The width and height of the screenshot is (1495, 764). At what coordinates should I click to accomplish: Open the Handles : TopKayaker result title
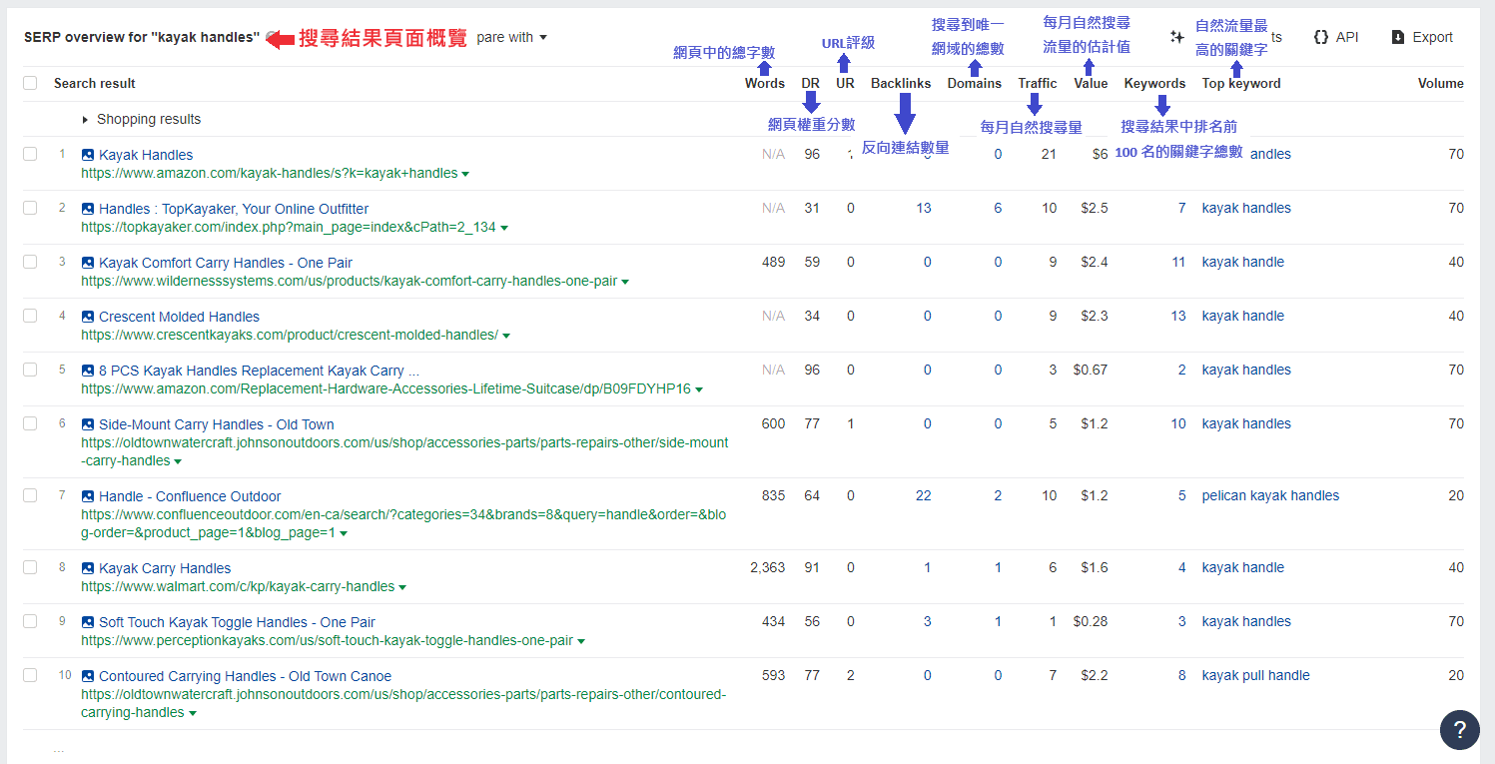coord(234,209)
